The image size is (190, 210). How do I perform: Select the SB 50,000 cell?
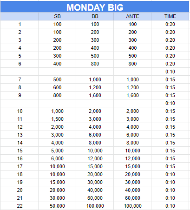(x=57, y=206)
